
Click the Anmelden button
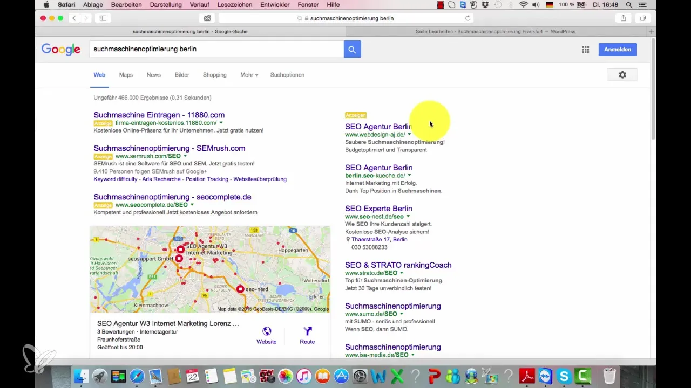click(618, 49)
